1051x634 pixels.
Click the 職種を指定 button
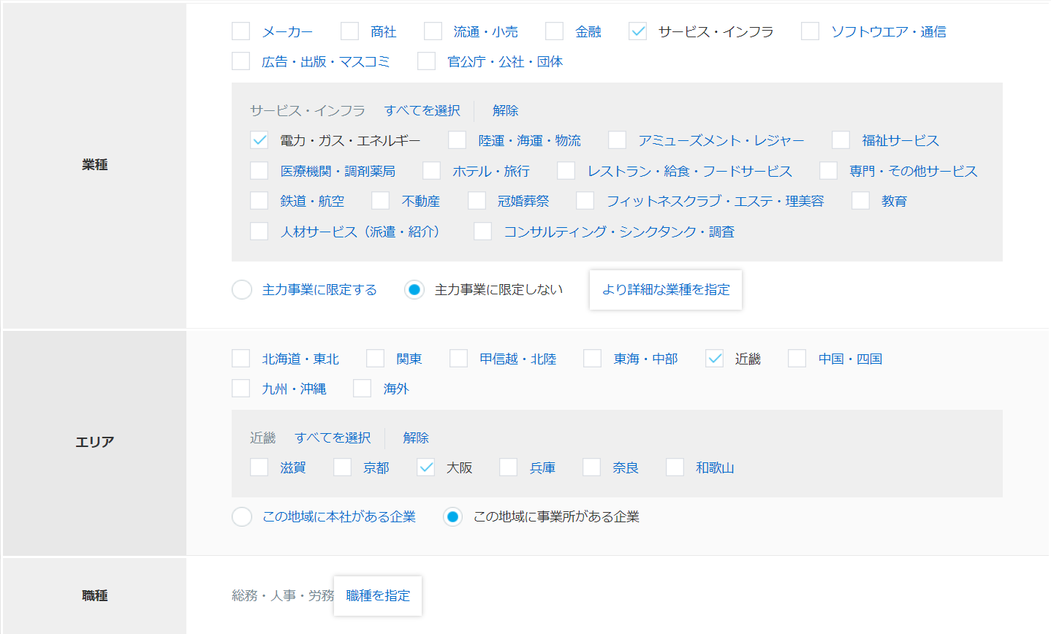click(377, 595)
